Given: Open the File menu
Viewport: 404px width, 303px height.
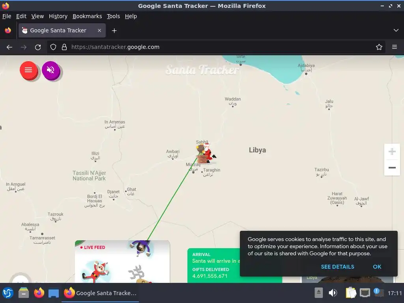Looking at the screenshot, I should 7,16.
